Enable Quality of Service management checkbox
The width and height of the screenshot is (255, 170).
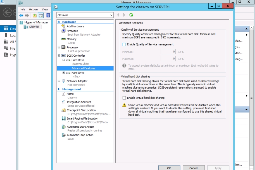[x=124, y=44]
